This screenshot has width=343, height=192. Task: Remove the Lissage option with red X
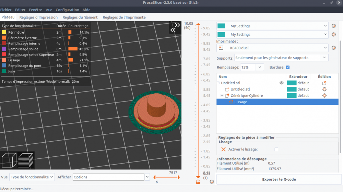pyautogui.click(x=223, y=149)
